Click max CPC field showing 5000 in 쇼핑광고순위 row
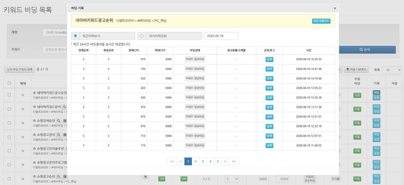 pyautogui.click(x=282, y=179)
